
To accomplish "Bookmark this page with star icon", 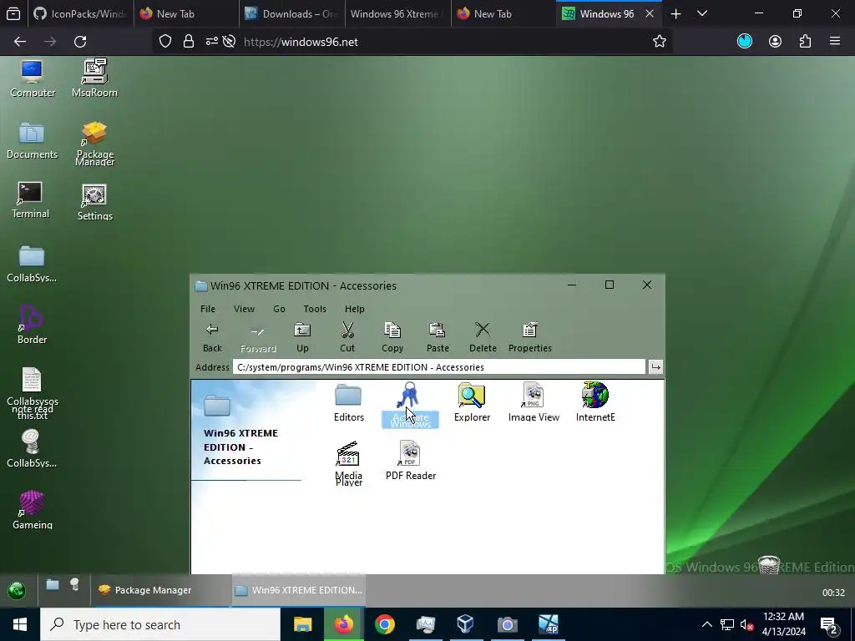I will point(660,42).
